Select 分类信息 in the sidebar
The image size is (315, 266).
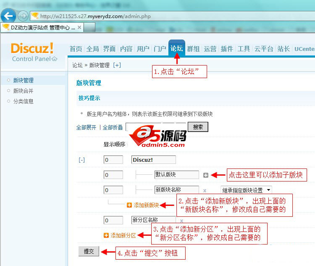click(x=23, y=101)
